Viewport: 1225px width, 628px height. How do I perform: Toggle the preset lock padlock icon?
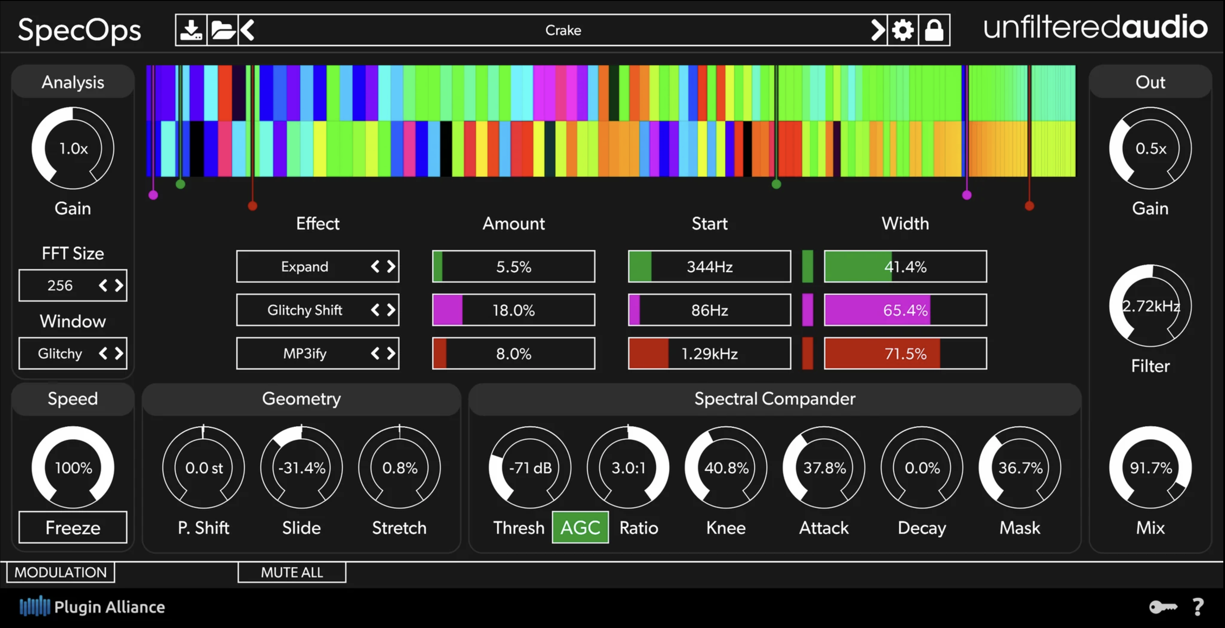click(934, 30)
